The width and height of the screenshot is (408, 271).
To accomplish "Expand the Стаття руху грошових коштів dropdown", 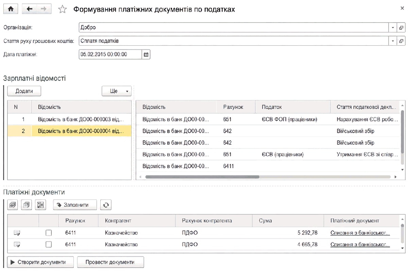I will click(393, 41).
